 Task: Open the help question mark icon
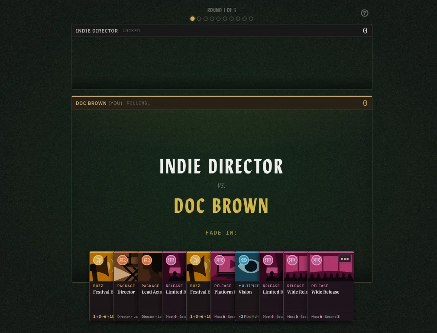point(365,13)
